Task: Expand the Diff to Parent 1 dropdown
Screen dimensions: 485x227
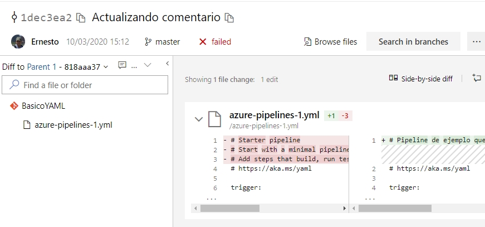Action: coord(105,67)
